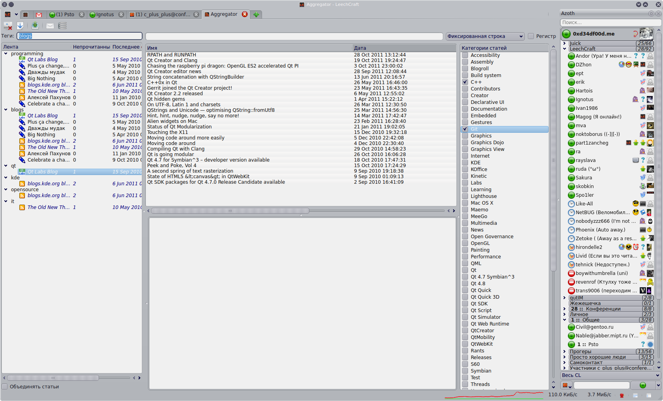The height and width of the screenshot is (401, 663).
Task: Check the QtWebKit category checkbox
Action: pyautogui.click(x=465, y=344)
